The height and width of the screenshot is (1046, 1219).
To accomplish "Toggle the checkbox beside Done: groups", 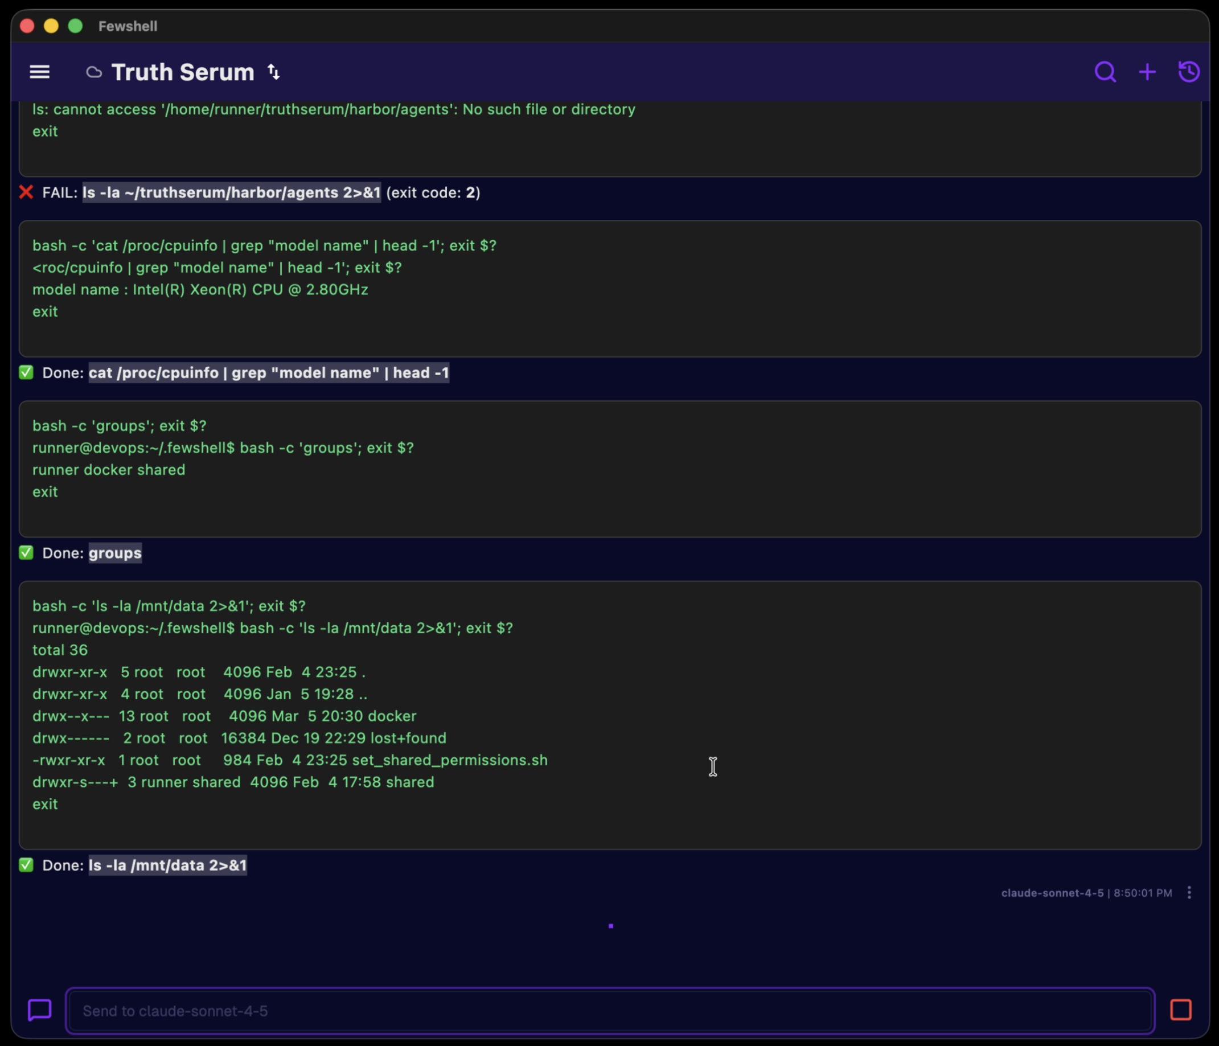I will click(26, 552).
